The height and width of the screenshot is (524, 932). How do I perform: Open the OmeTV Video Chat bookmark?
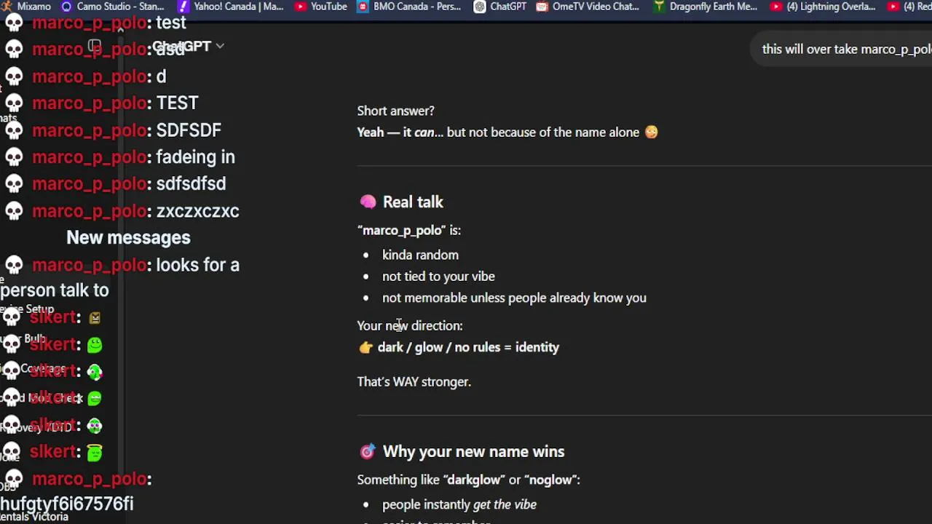click(587, 7)
